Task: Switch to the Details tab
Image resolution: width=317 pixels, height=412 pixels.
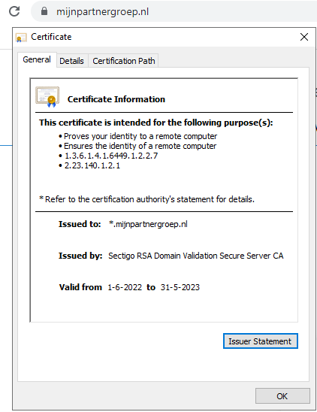Action: click(71, 61)
